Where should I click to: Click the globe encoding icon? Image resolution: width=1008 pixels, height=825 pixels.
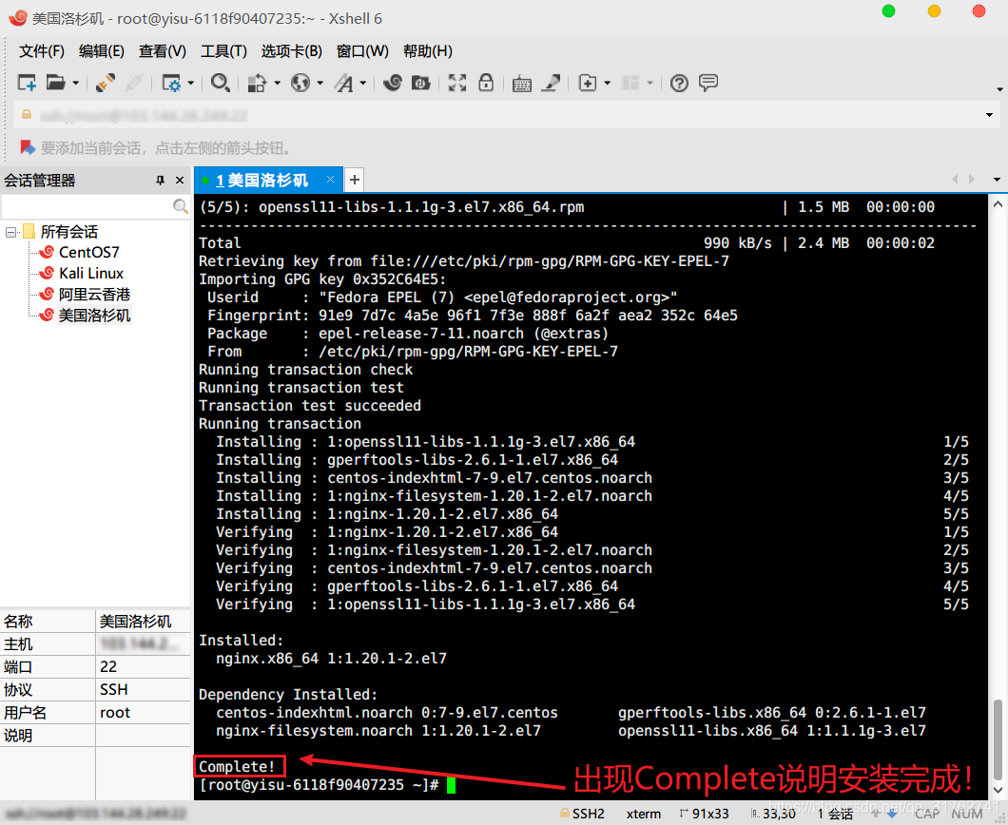tap(300, 83)
